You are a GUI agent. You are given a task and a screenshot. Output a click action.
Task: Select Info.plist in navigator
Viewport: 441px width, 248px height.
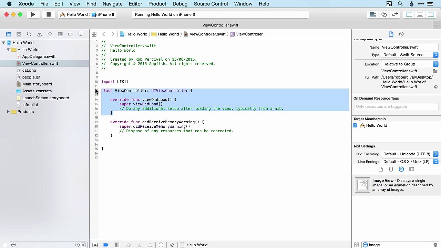pyautogui.click(x=30, y=105)
